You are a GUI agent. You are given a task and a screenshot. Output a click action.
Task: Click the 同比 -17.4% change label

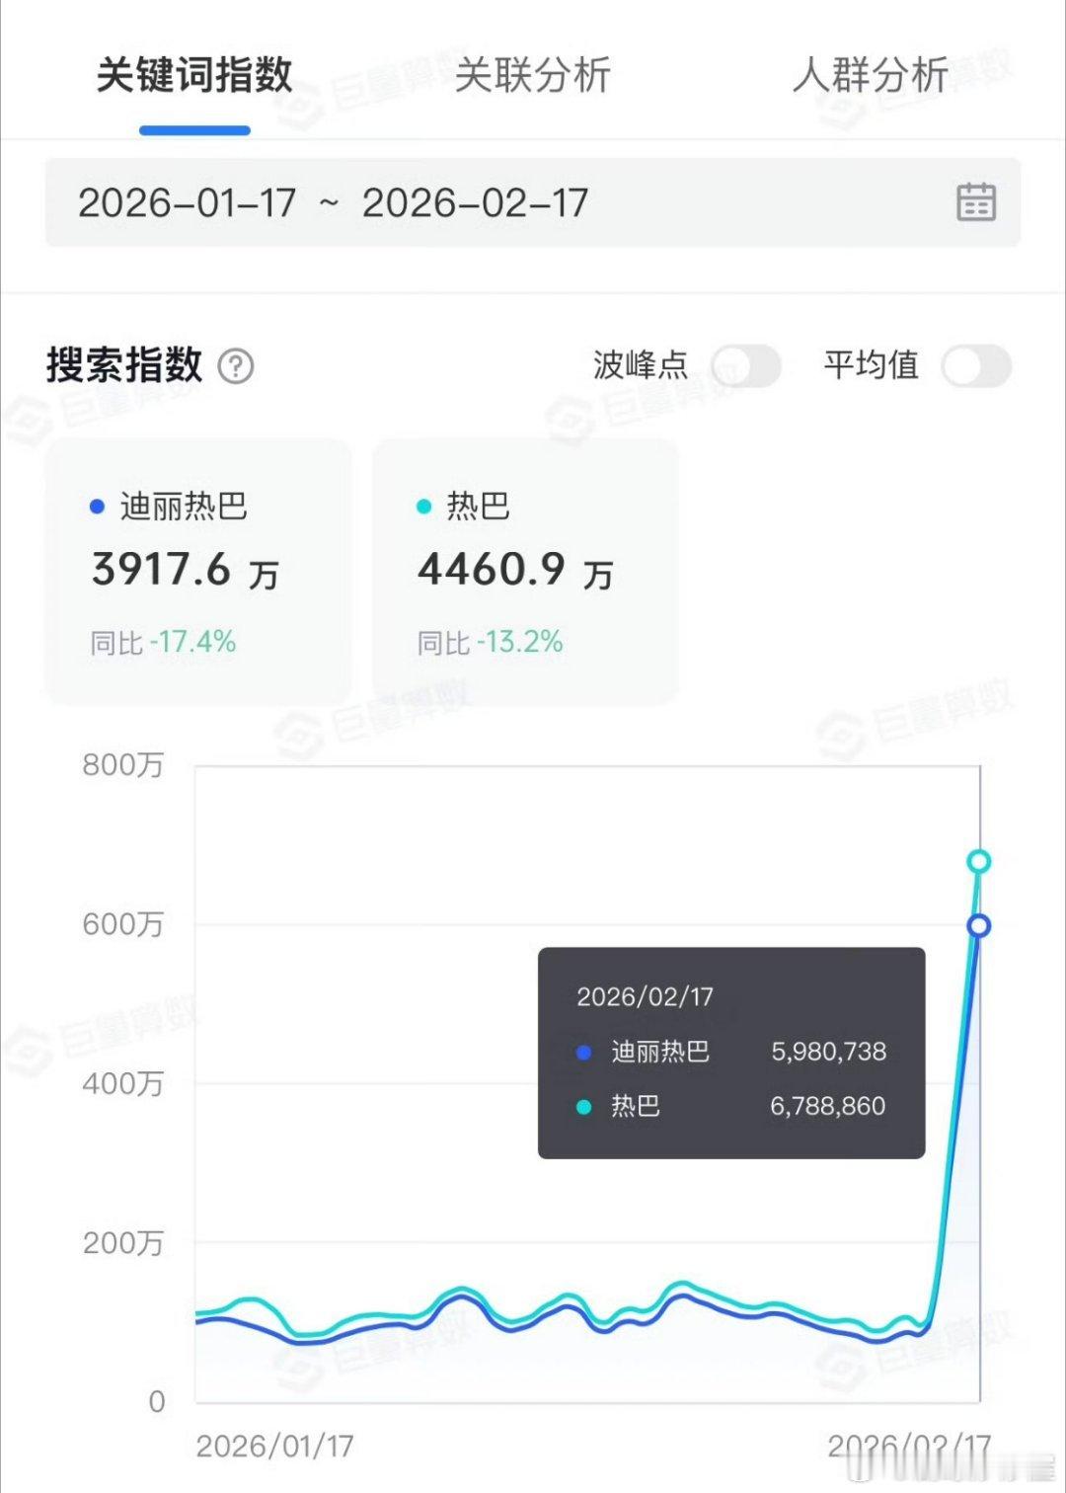coord(163,643)
